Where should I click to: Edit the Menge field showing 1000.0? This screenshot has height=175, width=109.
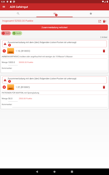(13, 63)
